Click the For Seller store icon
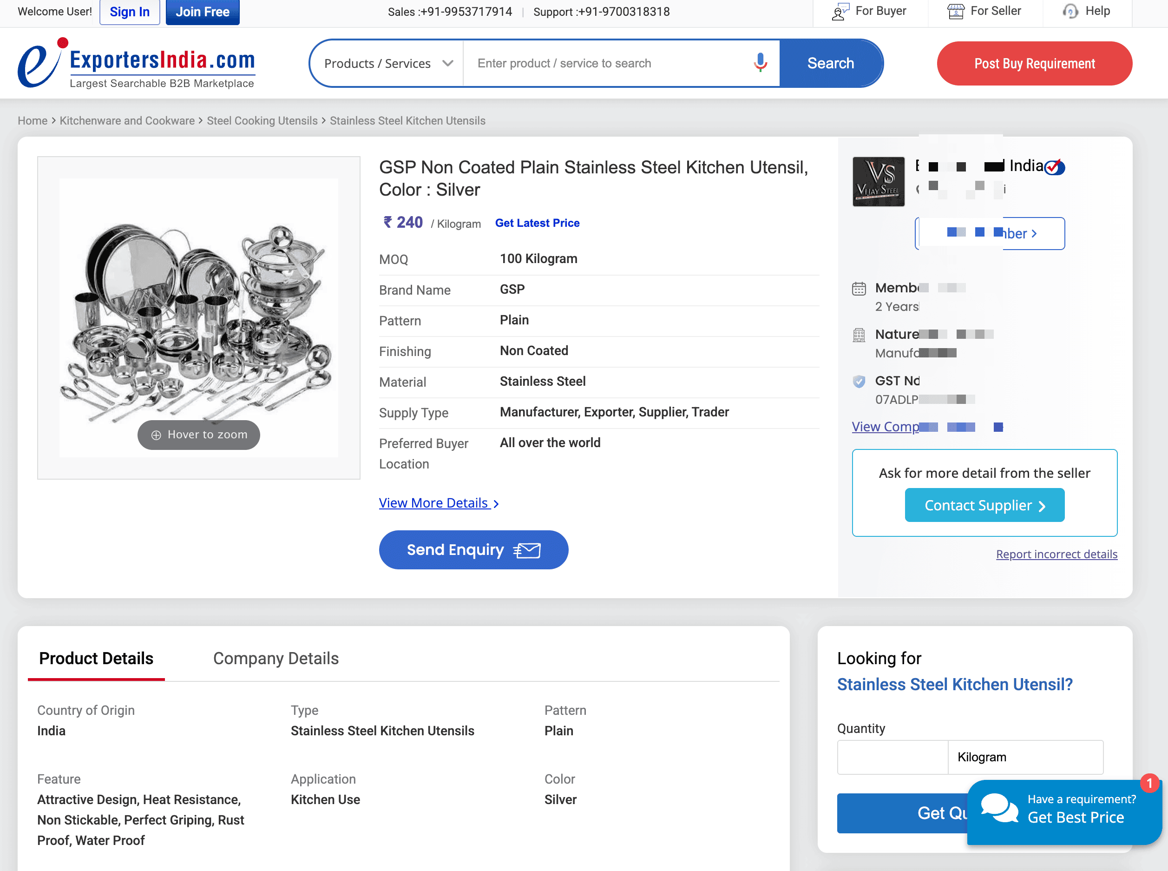The width and height of the screenshot is (1168, 871). (955, 11)
